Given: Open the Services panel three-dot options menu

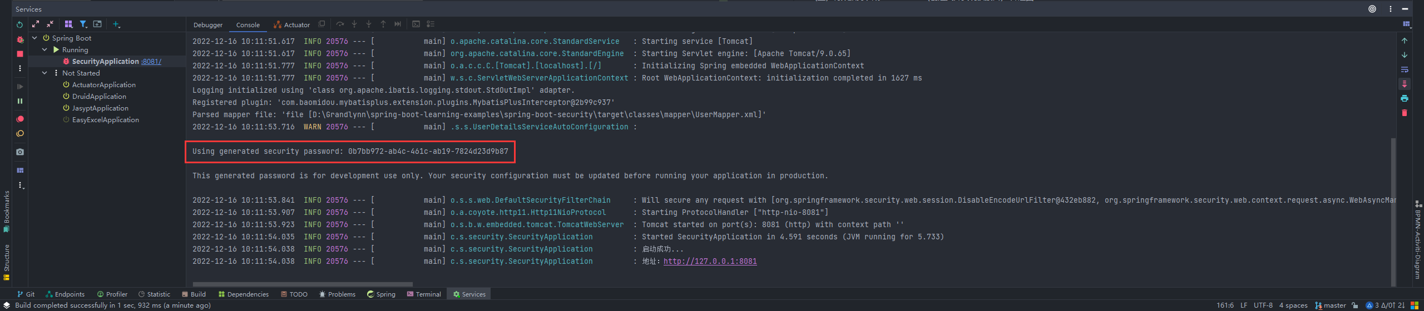Looking at the screenshot, I should point(1390,9).
